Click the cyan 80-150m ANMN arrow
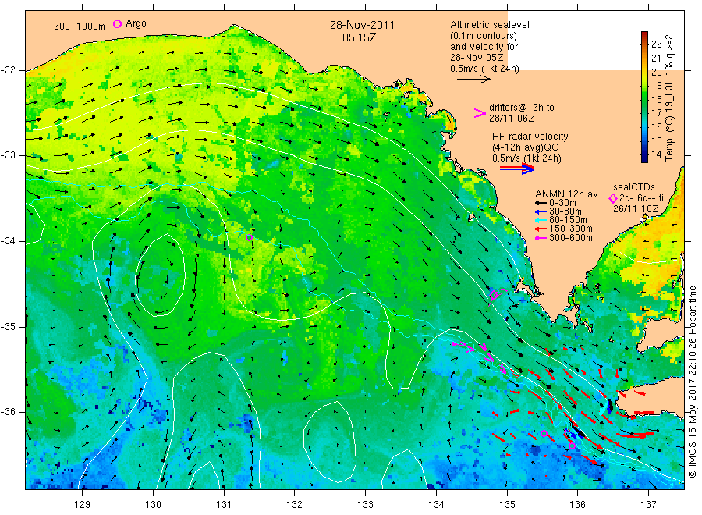This screenshot has width=702, height=515. click(x=541, y=220)
